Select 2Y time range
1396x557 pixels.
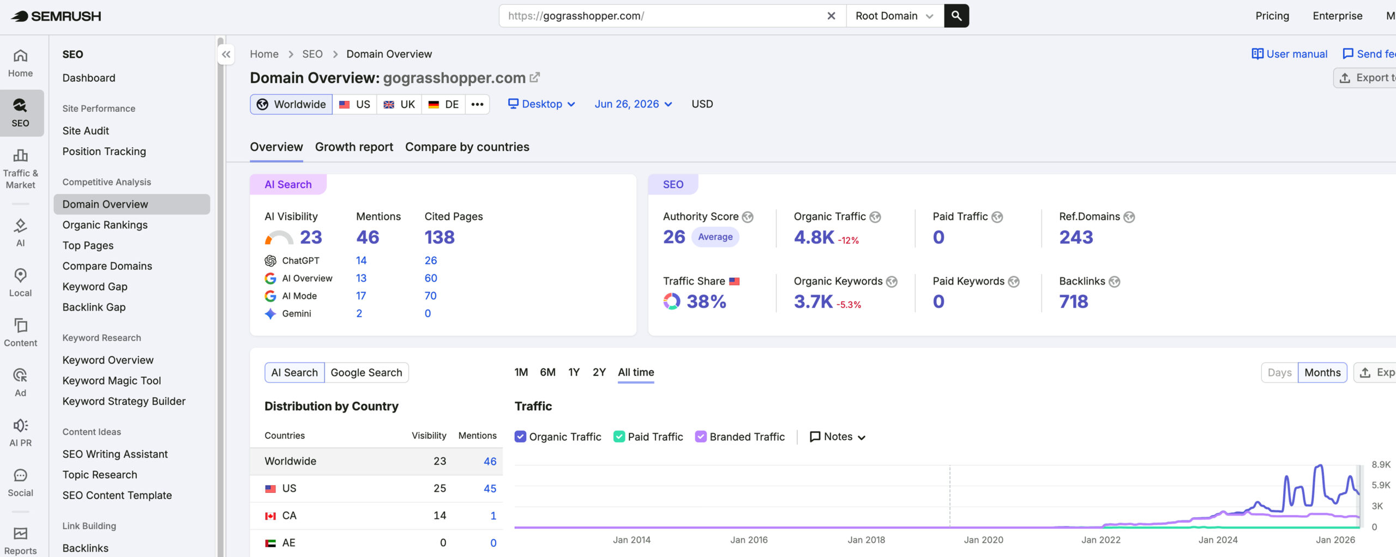(599, 372)
